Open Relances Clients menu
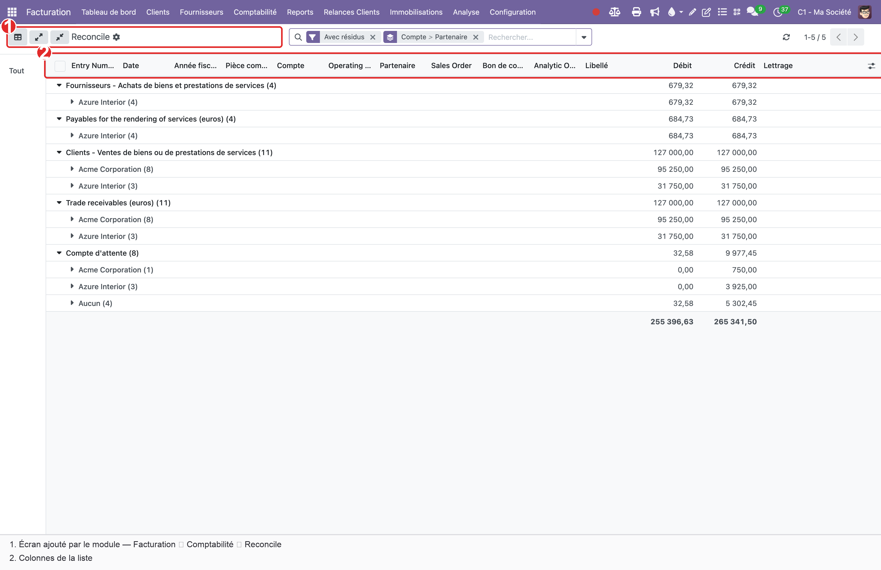Image resolution: width=881 pixels, height=570 pixels. tap(351, 12)
